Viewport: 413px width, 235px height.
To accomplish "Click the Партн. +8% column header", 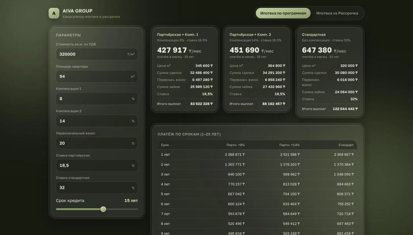I will coord(235,145).
